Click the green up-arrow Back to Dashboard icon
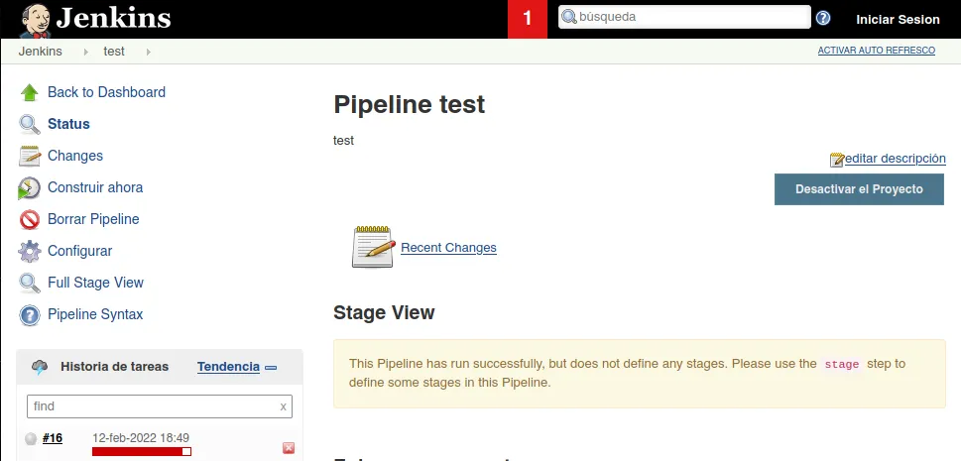This screenshot has width=961, height=461. (x=30, y=92)
